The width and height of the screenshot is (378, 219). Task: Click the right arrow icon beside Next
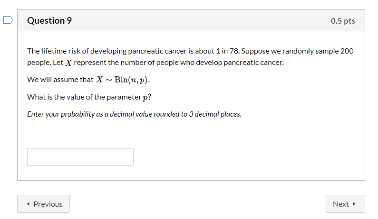pyautogui.click(x=354, y=204)
